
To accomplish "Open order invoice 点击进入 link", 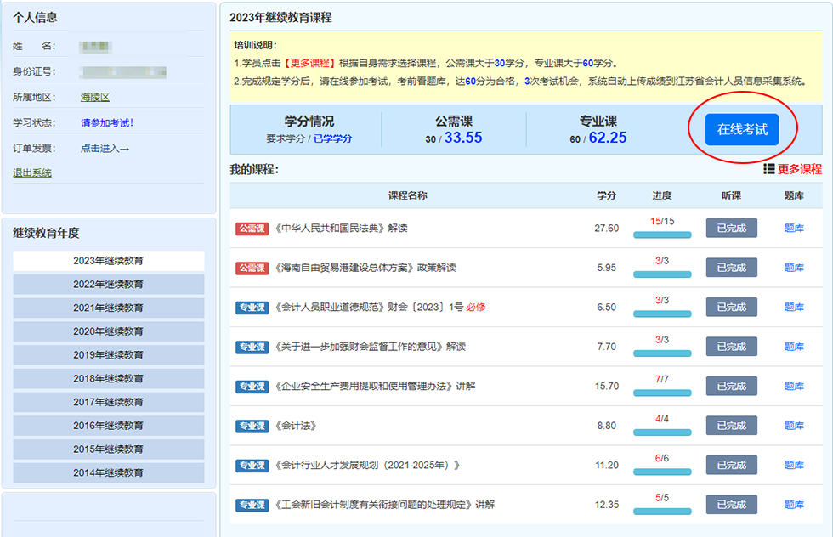I will 105,148.
